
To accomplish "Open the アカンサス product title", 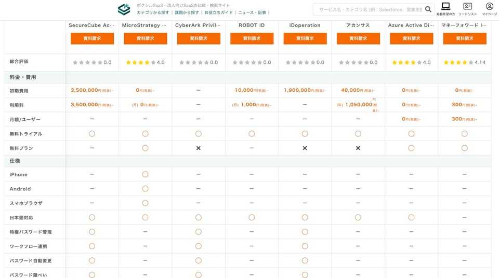I will 358,25.
